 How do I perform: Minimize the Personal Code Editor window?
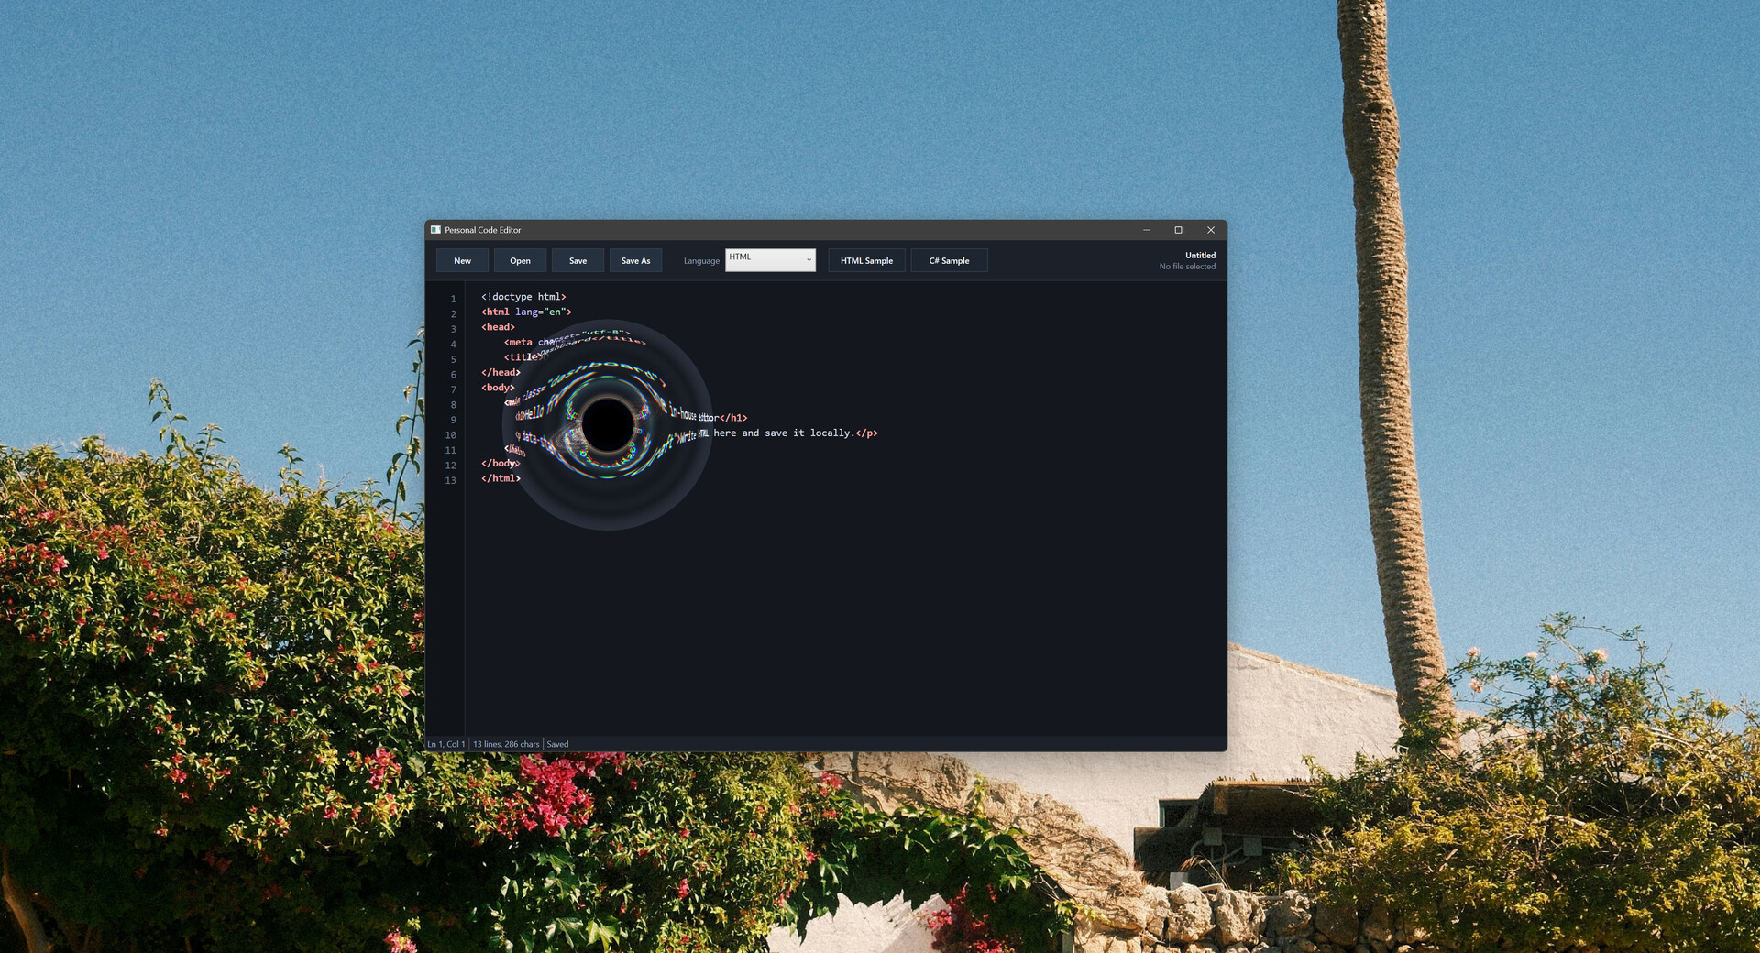click(x=1147, y=230)
